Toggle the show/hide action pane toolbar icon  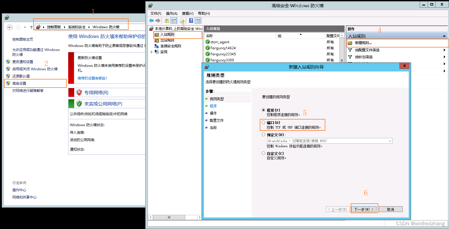click(x=198, y=20)
